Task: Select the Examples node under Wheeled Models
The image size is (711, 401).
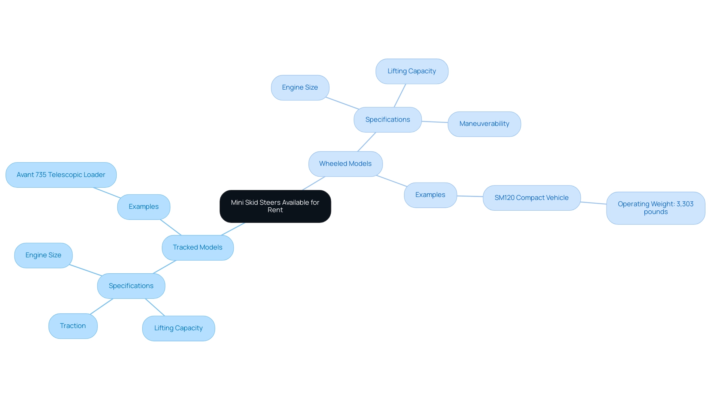Action: 430,194
